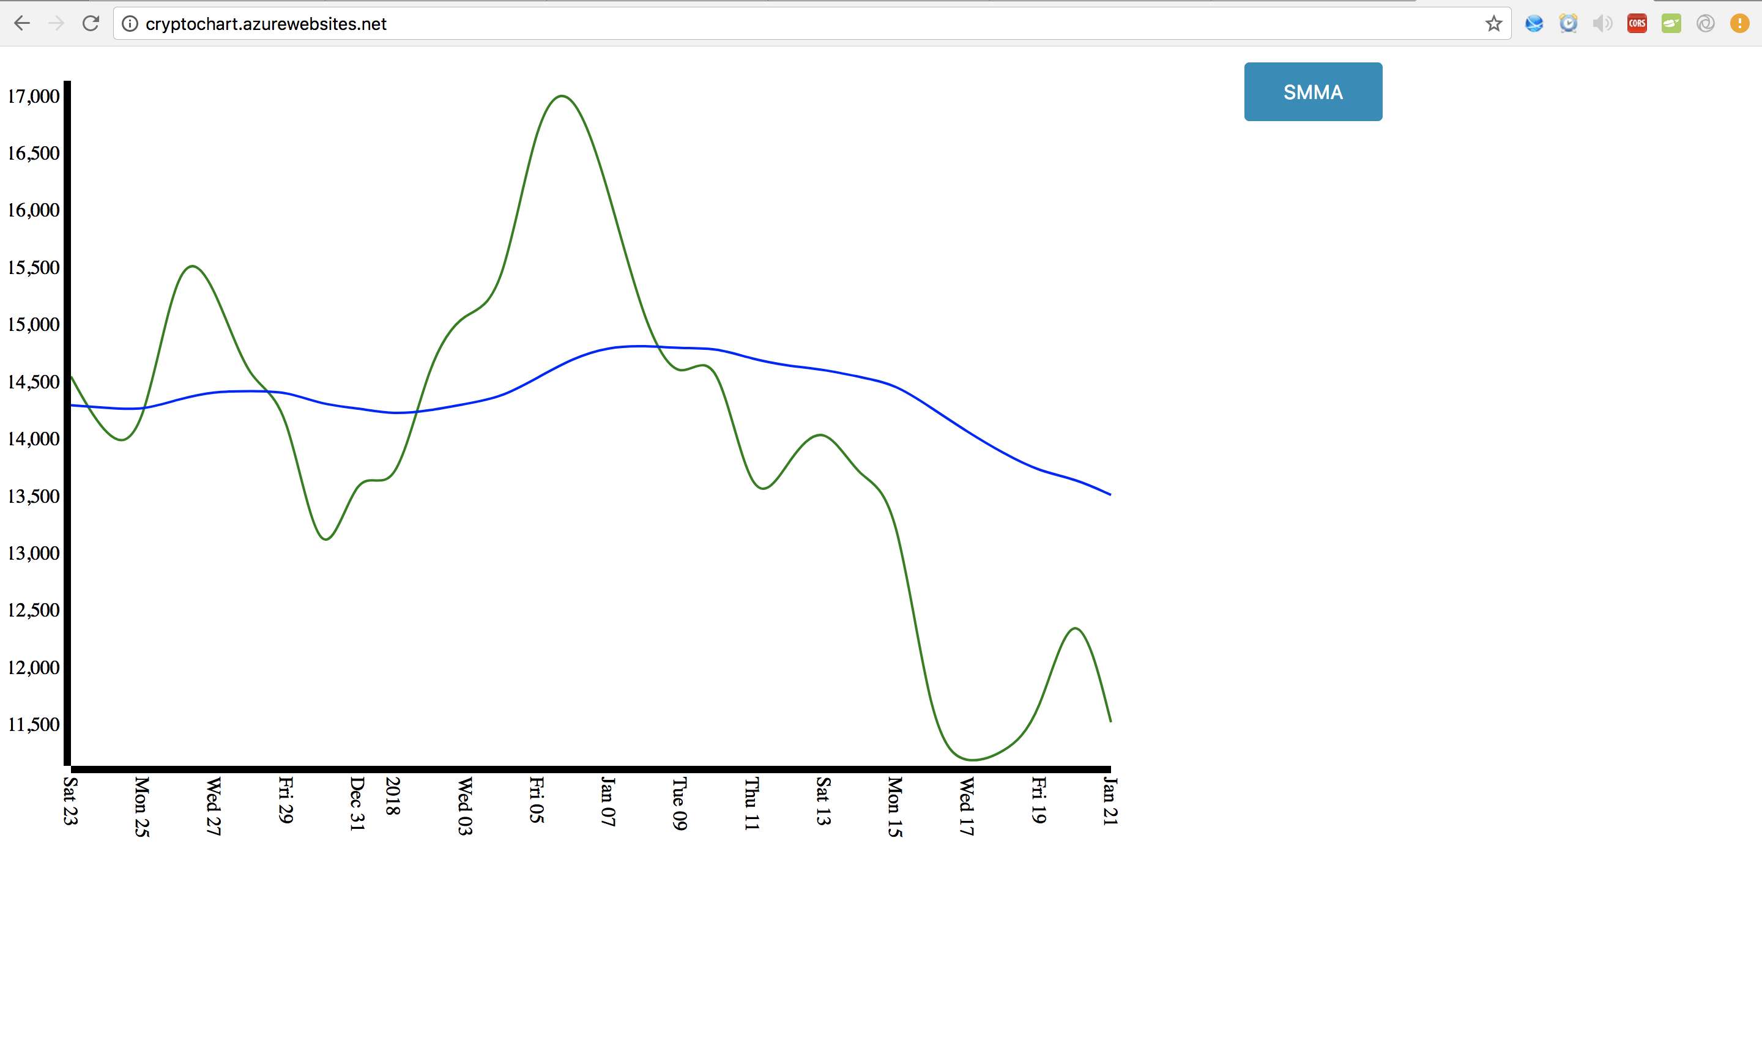Open the green extension icon
The height and width of the screenshot is (1057, 1762).
[1671, 23]
